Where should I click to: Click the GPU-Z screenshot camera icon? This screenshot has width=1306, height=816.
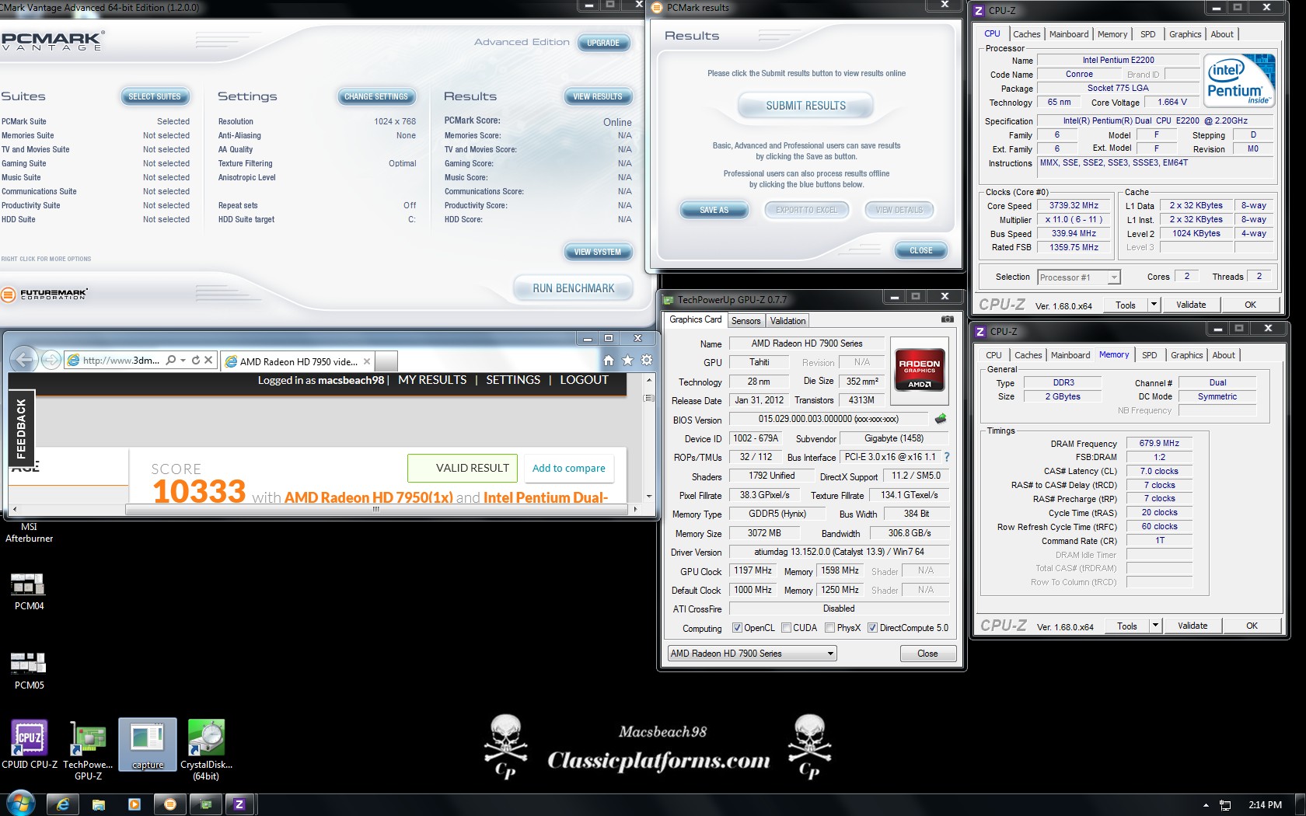click(x=948, y=319)
